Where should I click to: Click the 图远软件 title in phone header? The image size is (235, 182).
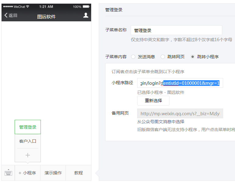click(x=46, y=16)
